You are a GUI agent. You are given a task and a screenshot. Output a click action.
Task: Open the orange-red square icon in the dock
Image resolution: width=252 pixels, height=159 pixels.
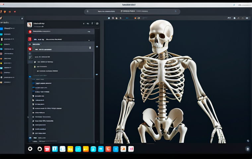(x=108, y=149)
